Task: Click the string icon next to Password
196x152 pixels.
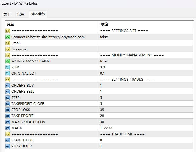Action: 8,49
